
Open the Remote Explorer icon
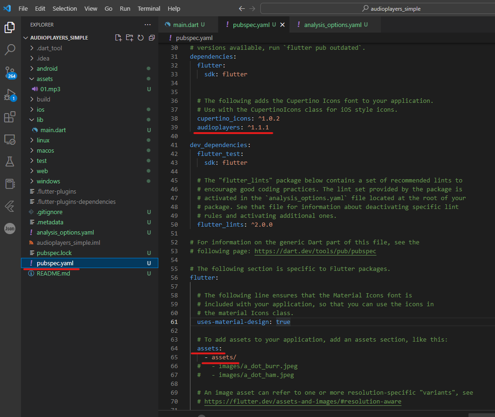(10, 140)
